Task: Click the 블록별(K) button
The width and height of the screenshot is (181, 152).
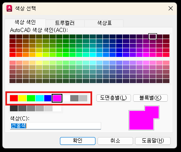Action: tap(150, 98)
